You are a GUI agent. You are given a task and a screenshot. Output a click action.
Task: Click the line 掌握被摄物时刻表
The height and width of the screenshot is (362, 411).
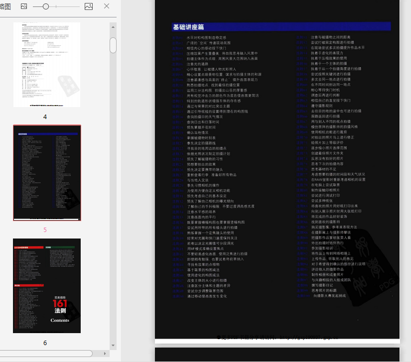(201, 138)
